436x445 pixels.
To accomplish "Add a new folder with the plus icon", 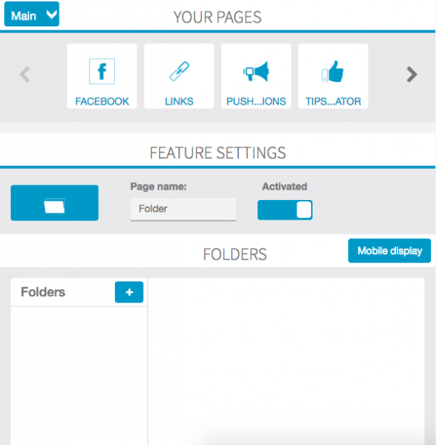I will (129, 292).
